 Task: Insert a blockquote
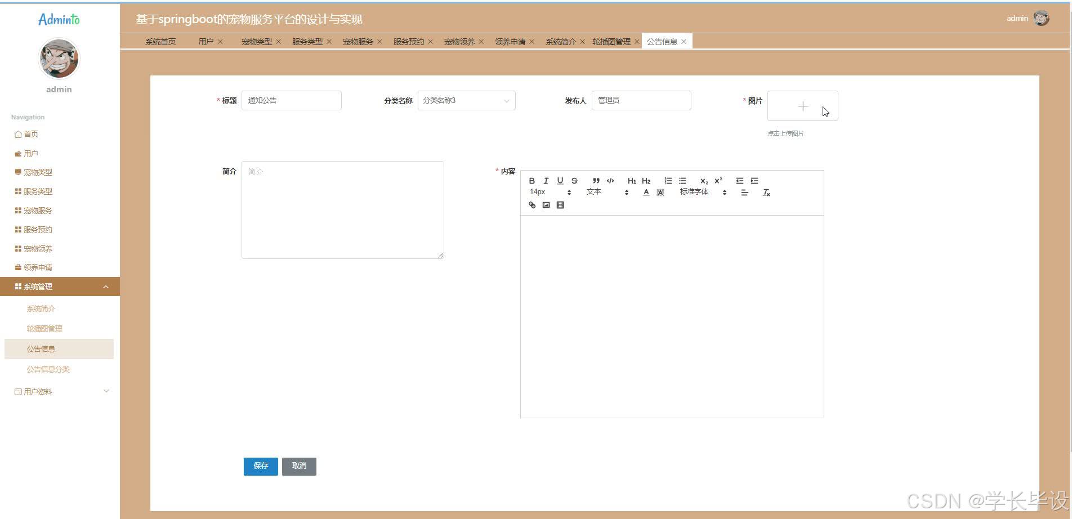[x=596, y=181]
